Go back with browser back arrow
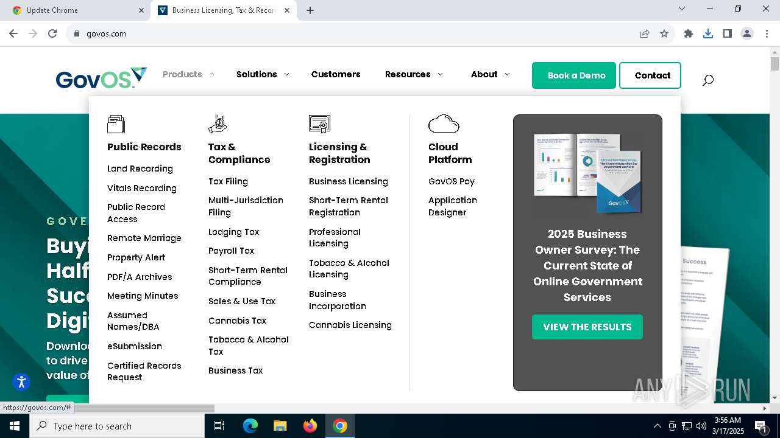 13,33
